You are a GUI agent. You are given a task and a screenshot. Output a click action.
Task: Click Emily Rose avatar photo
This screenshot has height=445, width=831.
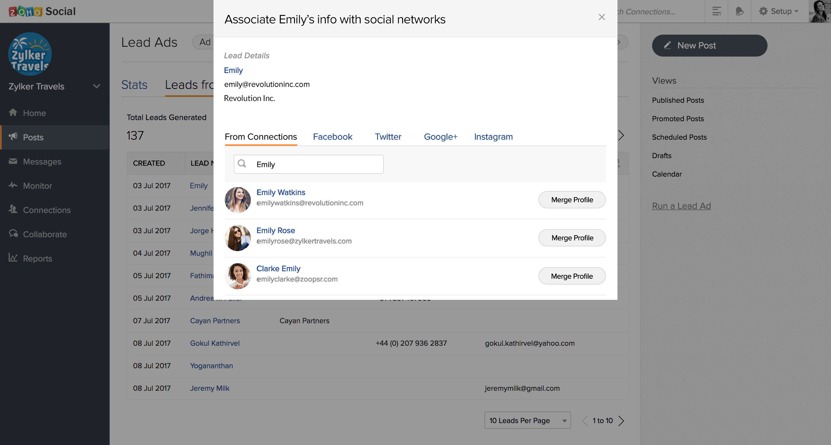coord(238,238)
